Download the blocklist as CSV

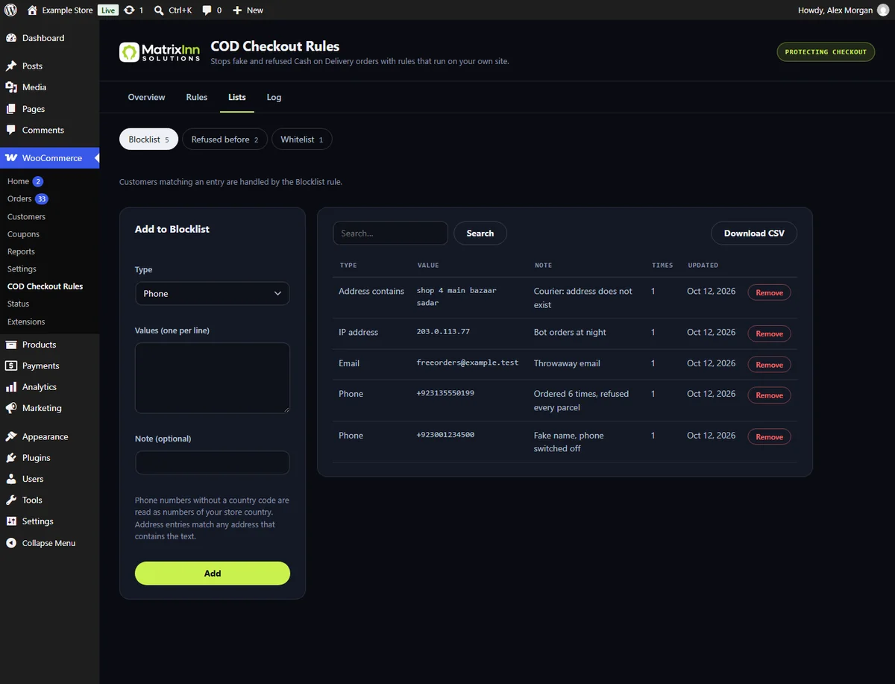pyautogui.click(x=754, y=233)
